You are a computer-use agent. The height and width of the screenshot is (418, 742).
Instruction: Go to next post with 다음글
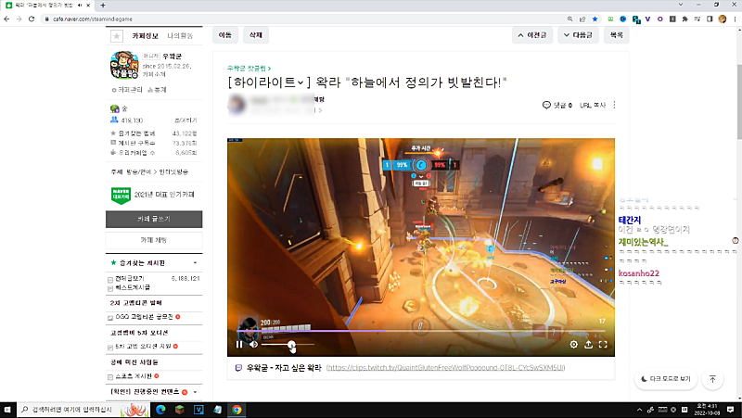click(578, 35)
